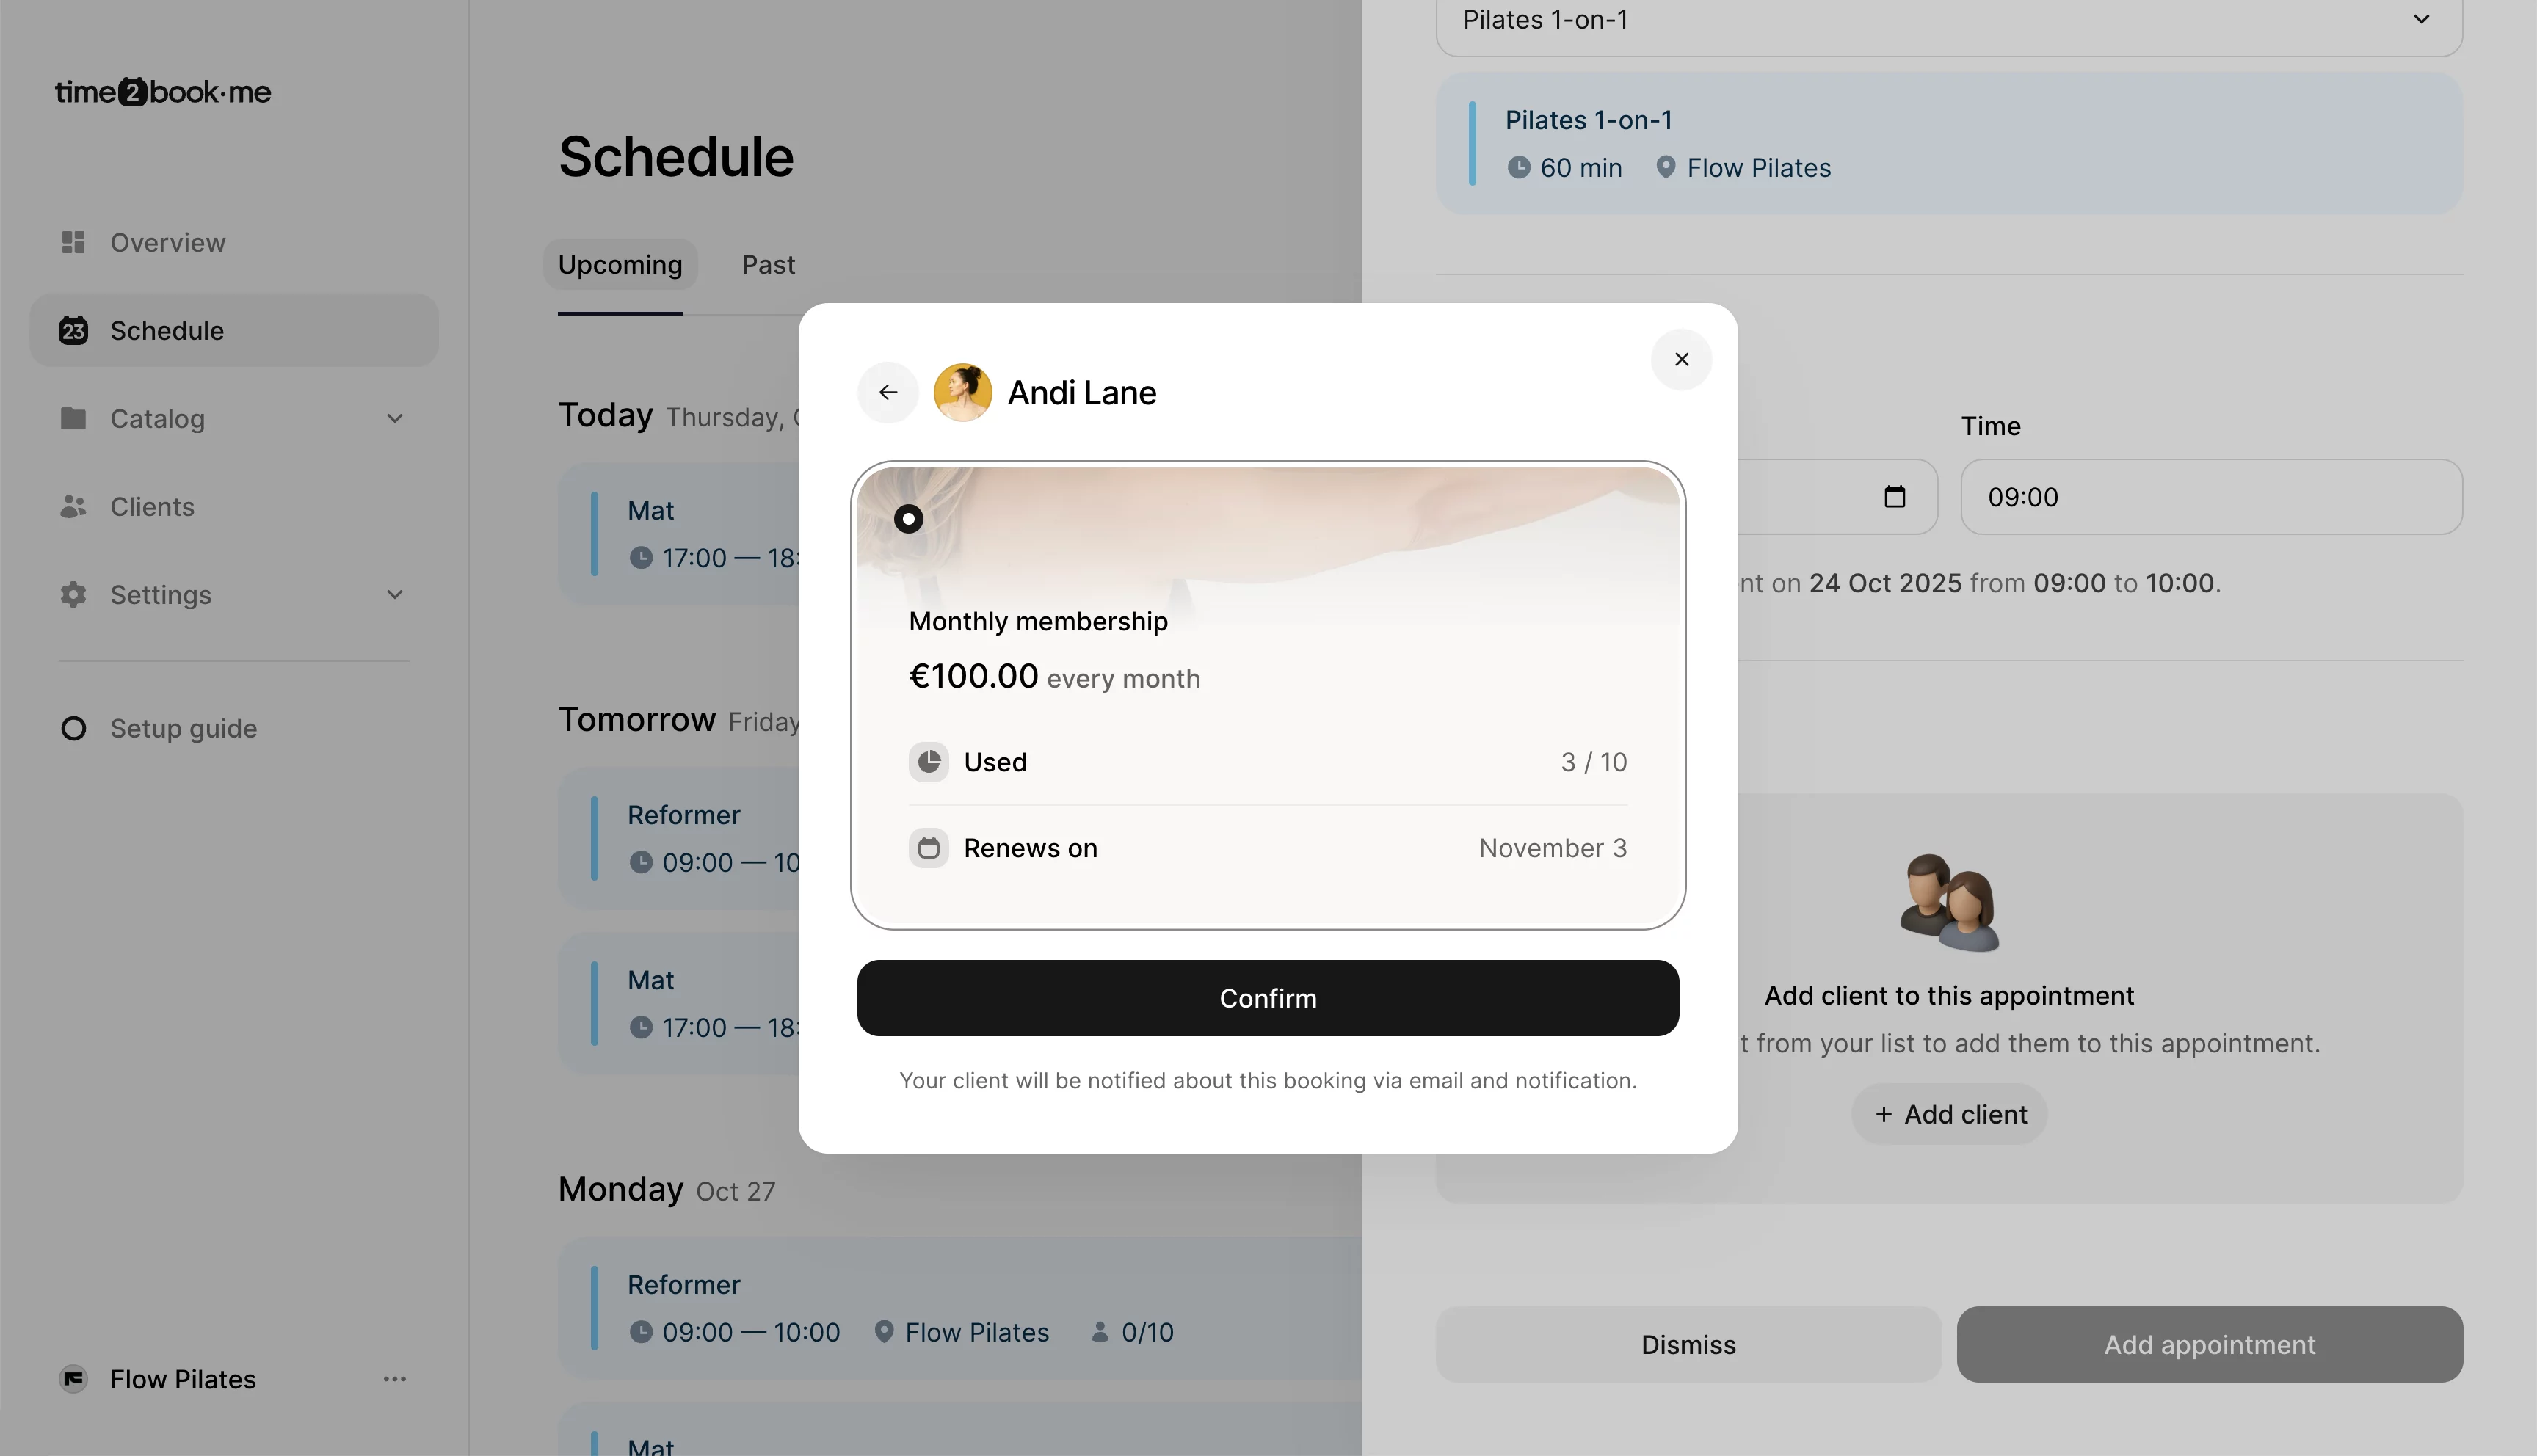
Task: Click the Flow Pilates workspace icon
Action: [73, 1379]
